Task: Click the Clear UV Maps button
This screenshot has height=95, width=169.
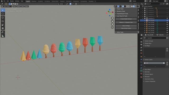Action: pos(126,26)
